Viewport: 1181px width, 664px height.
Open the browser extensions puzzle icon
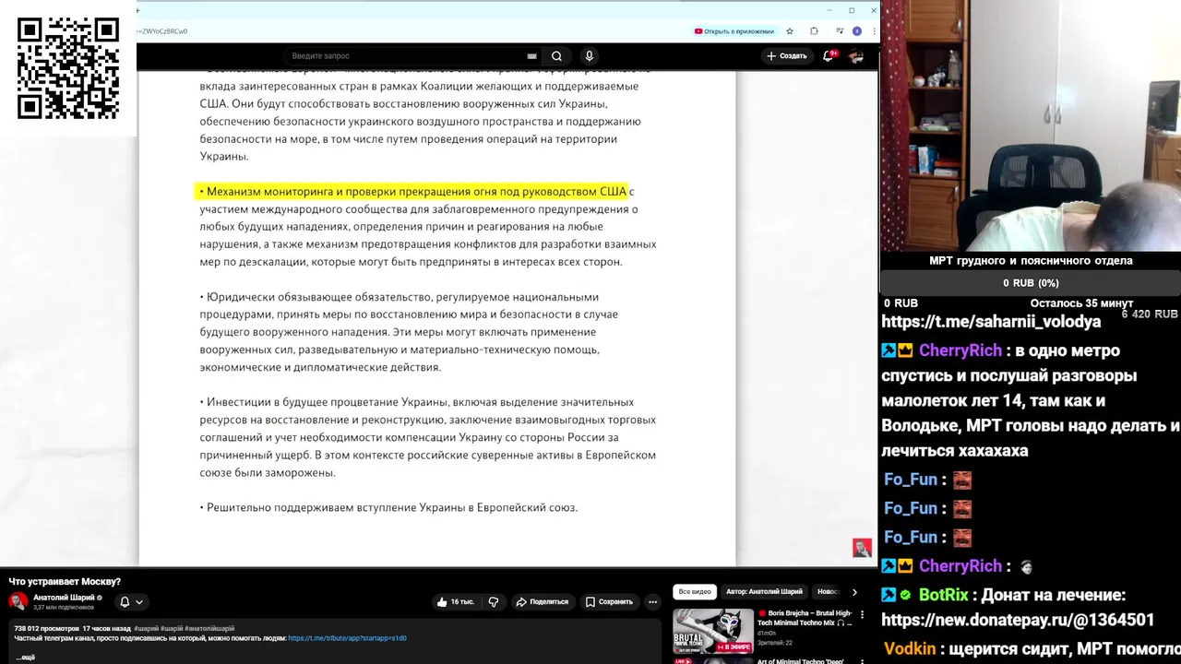(814, 31)
